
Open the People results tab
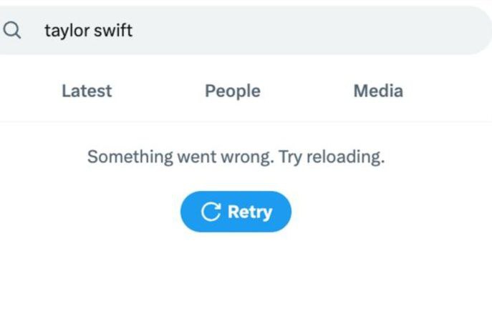pos(233,91)
